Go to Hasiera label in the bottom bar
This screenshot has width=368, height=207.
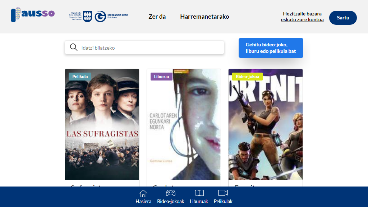pyautogui.click(x=143, y=201)
